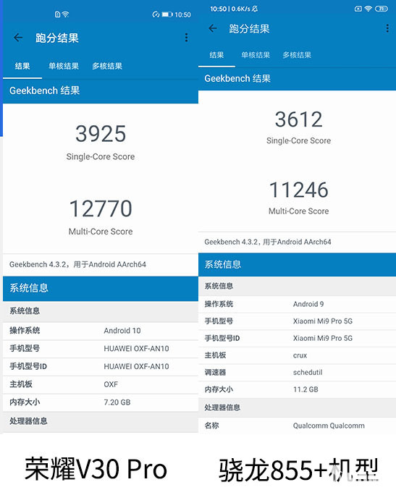Image resolution: width=396 pixels, height=503 pixels.
Task: Switch to 多核结果 tab on the right phone
Action: click(x=297, y=55)
